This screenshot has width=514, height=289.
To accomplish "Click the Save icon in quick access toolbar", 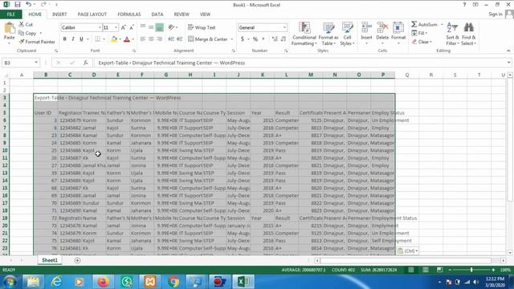I will (x=18, y=5).
